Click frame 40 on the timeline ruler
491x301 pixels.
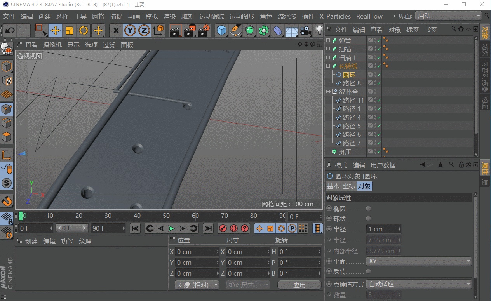click(137, 216)
